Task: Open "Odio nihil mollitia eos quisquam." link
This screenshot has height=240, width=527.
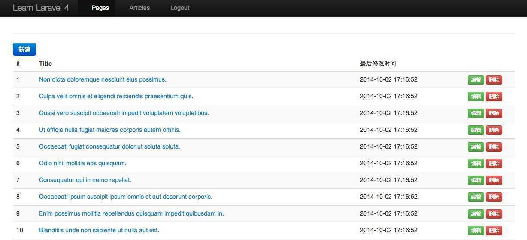Action: coord(83,163)
